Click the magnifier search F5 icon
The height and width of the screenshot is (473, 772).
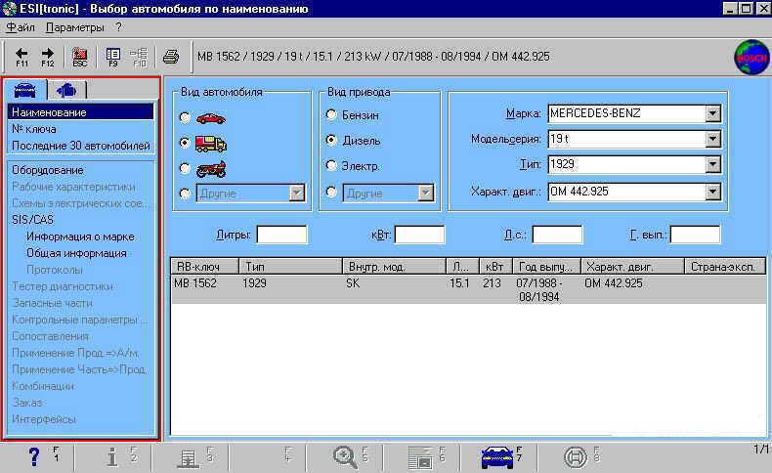(346, 456)
